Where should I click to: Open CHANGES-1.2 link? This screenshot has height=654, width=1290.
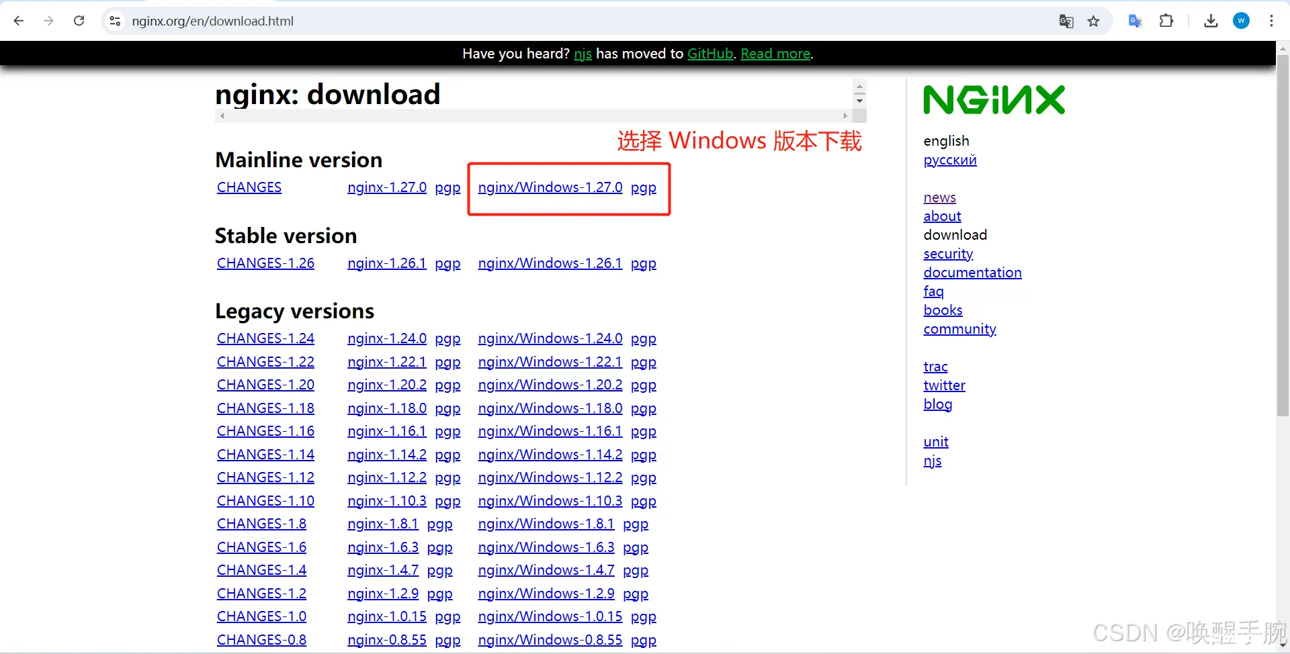tap(261, 594)
